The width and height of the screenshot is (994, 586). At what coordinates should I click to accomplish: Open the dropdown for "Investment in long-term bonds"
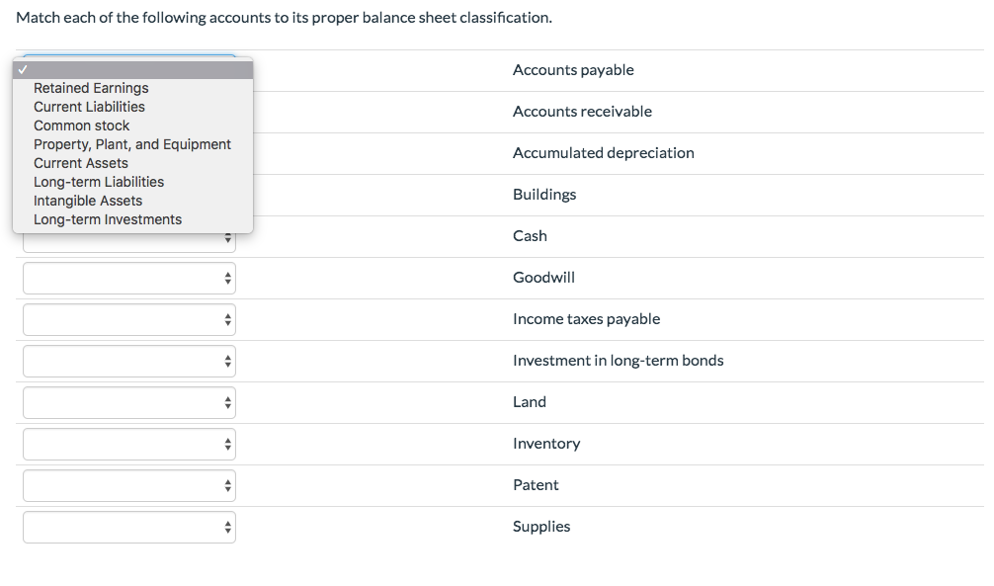click(x=128, y=361)
